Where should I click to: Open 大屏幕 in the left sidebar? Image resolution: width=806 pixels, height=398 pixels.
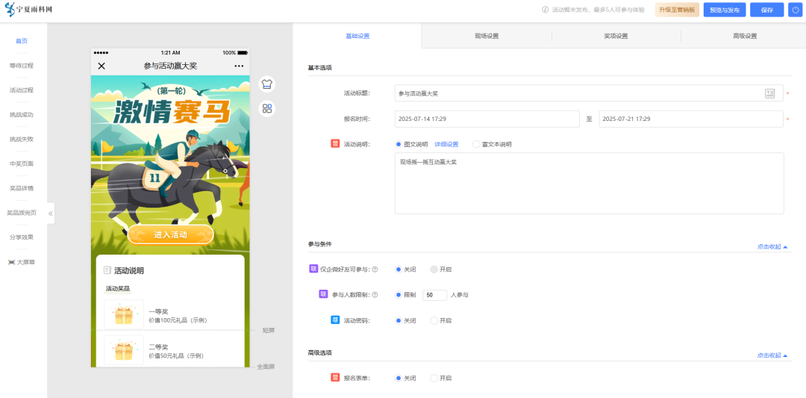coord(22,262)
